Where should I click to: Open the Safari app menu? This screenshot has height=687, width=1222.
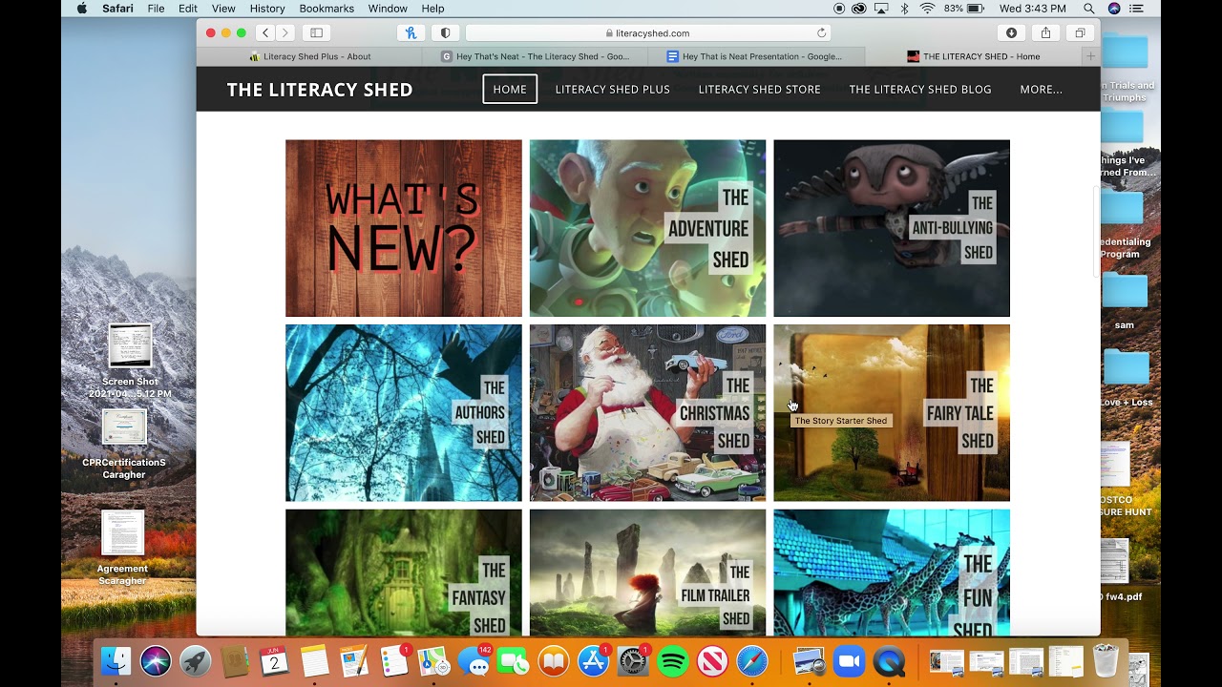(x=117, y=9)
